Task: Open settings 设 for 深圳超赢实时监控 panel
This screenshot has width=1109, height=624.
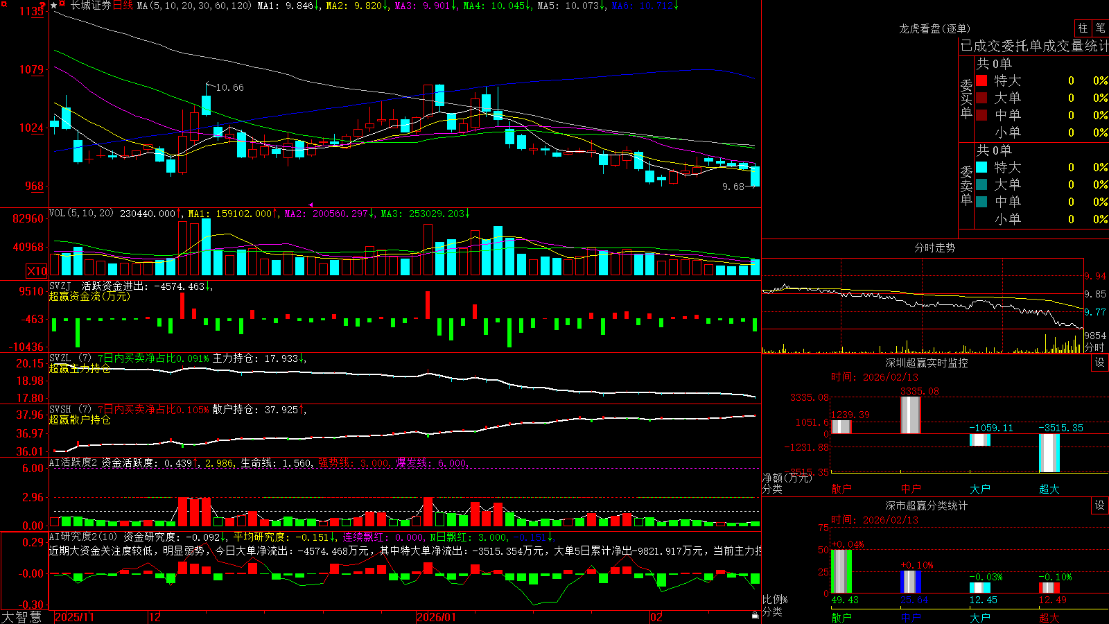Action: click(x=1100, y=363)
